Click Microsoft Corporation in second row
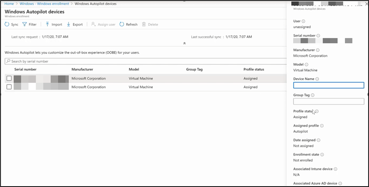 tap(89, 87)
